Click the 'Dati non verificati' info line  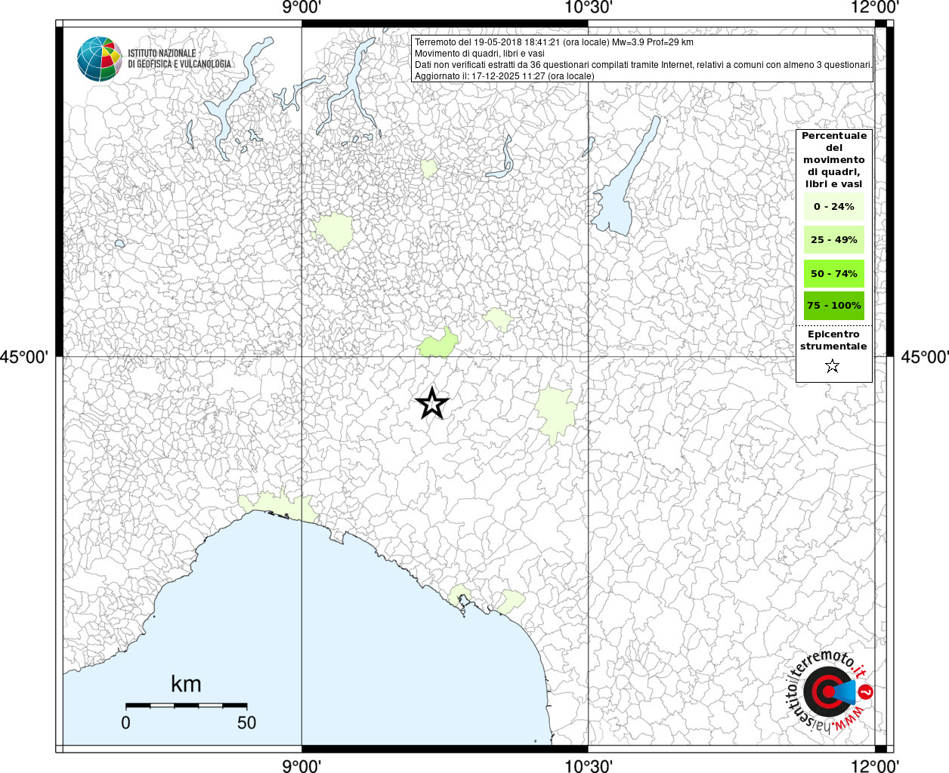644,65
